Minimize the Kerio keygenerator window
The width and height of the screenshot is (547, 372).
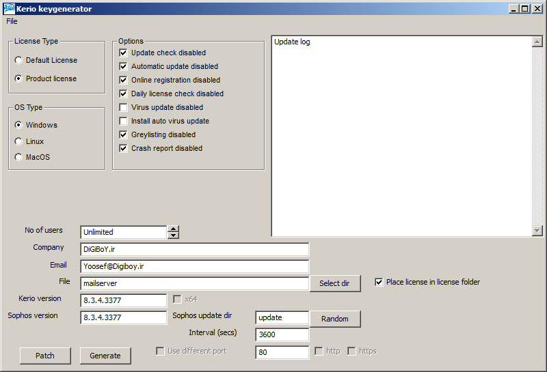click(x=513, y=9)
